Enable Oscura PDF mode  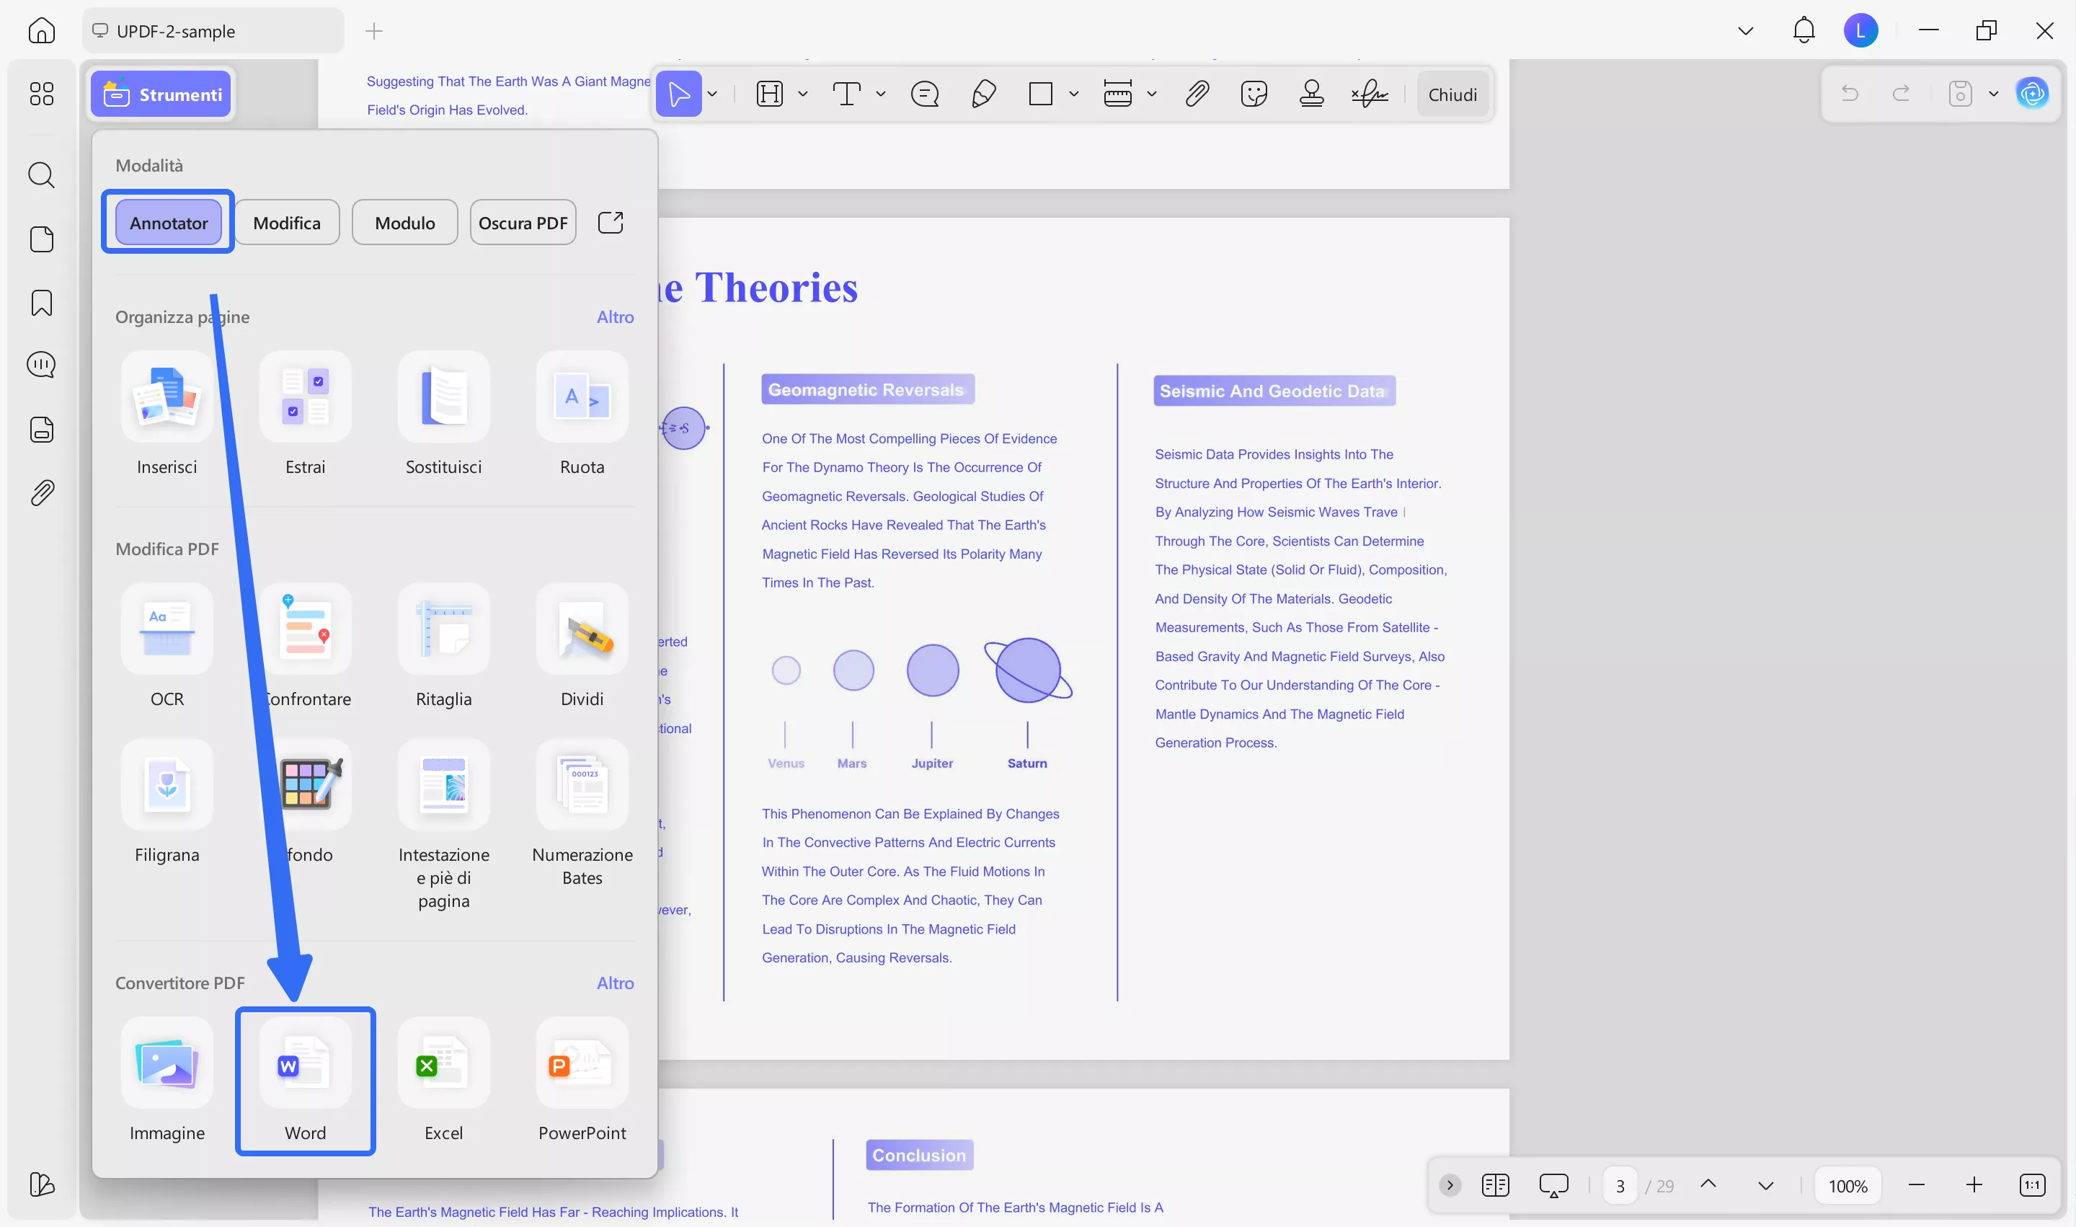point(523,221)
